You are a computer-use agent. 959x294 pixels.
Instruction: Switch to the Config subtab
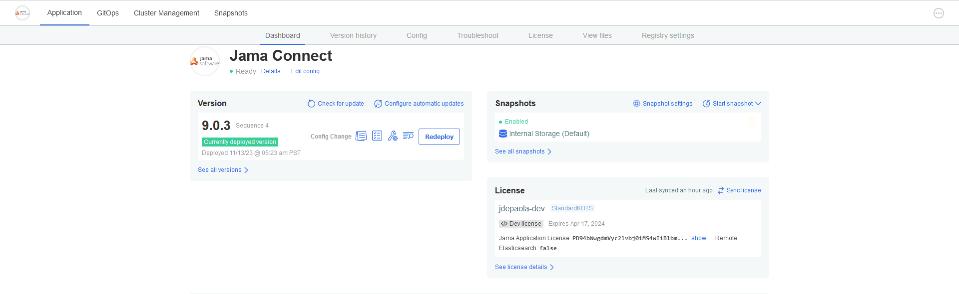(417, 35)
